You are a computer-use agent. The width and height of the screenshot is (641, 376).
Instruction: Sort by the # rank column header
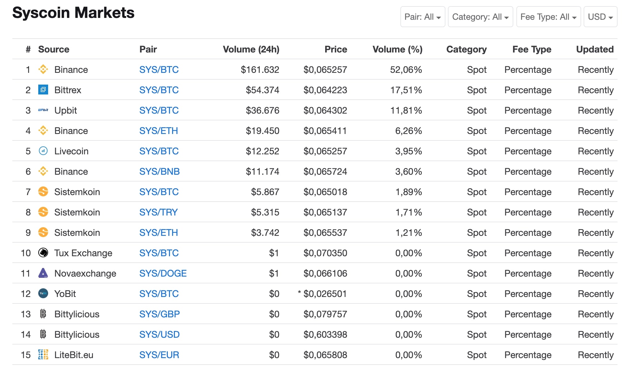pyautogui.click(x=28, y=49)
